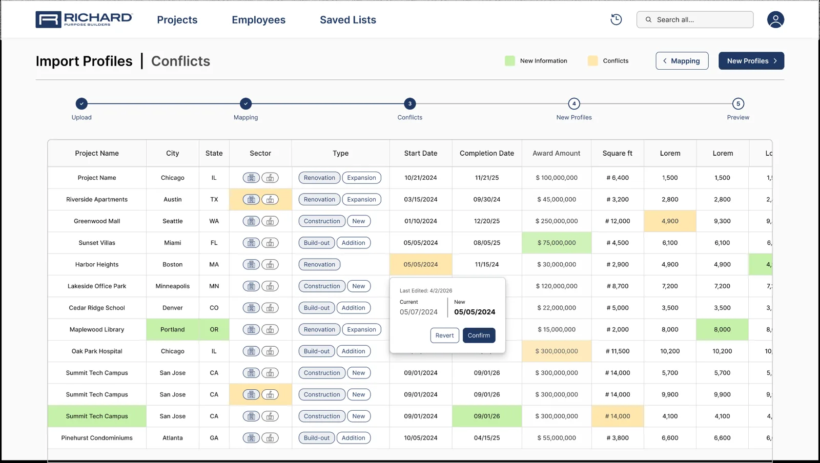Open the user profile avatar
Screen dimensions: 820x463
pyautogui.click(x=775, y=19)
